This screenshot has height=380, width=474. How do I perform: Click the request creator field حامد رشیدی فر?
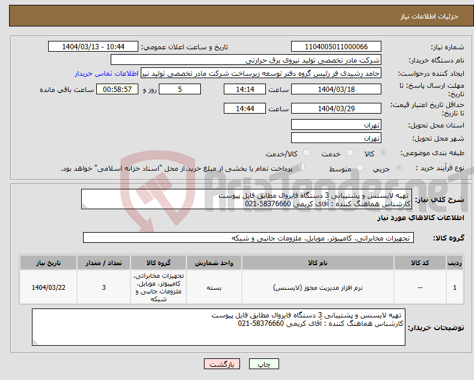261,73
